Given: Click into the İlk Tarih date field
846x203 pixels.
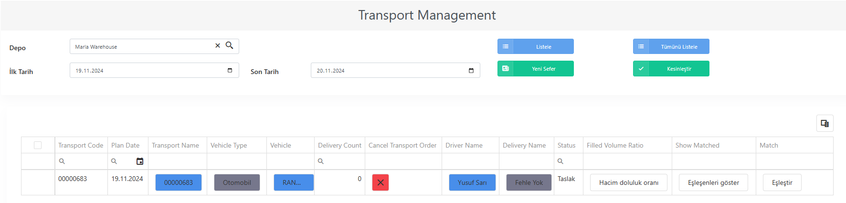Looking at the screenshot, I should [x=154, y=70].
